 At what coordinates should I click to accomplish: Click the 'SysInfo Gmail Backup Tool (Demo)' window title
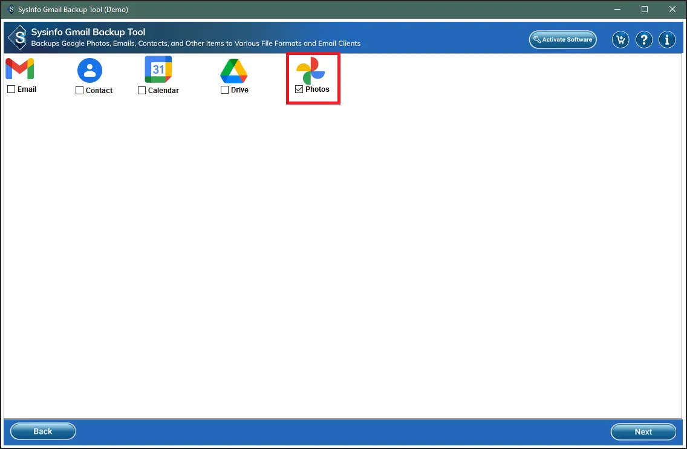point(73,9)
